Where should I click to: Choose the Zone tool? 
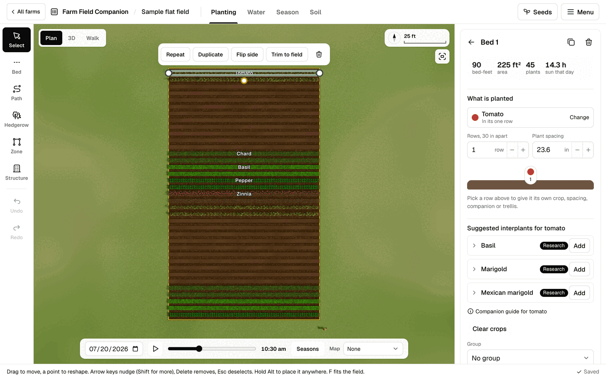point(17,146)
